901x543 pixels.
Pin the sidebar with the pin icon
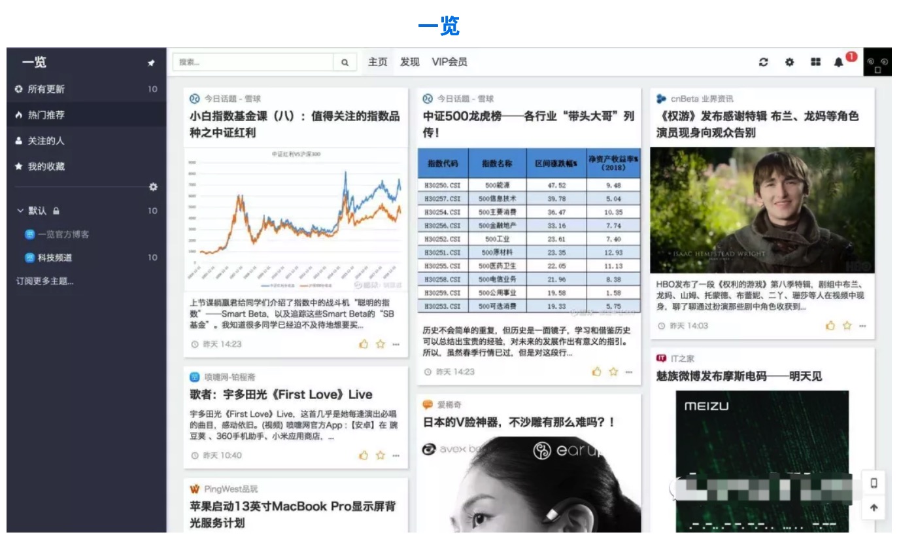point(152,63)
